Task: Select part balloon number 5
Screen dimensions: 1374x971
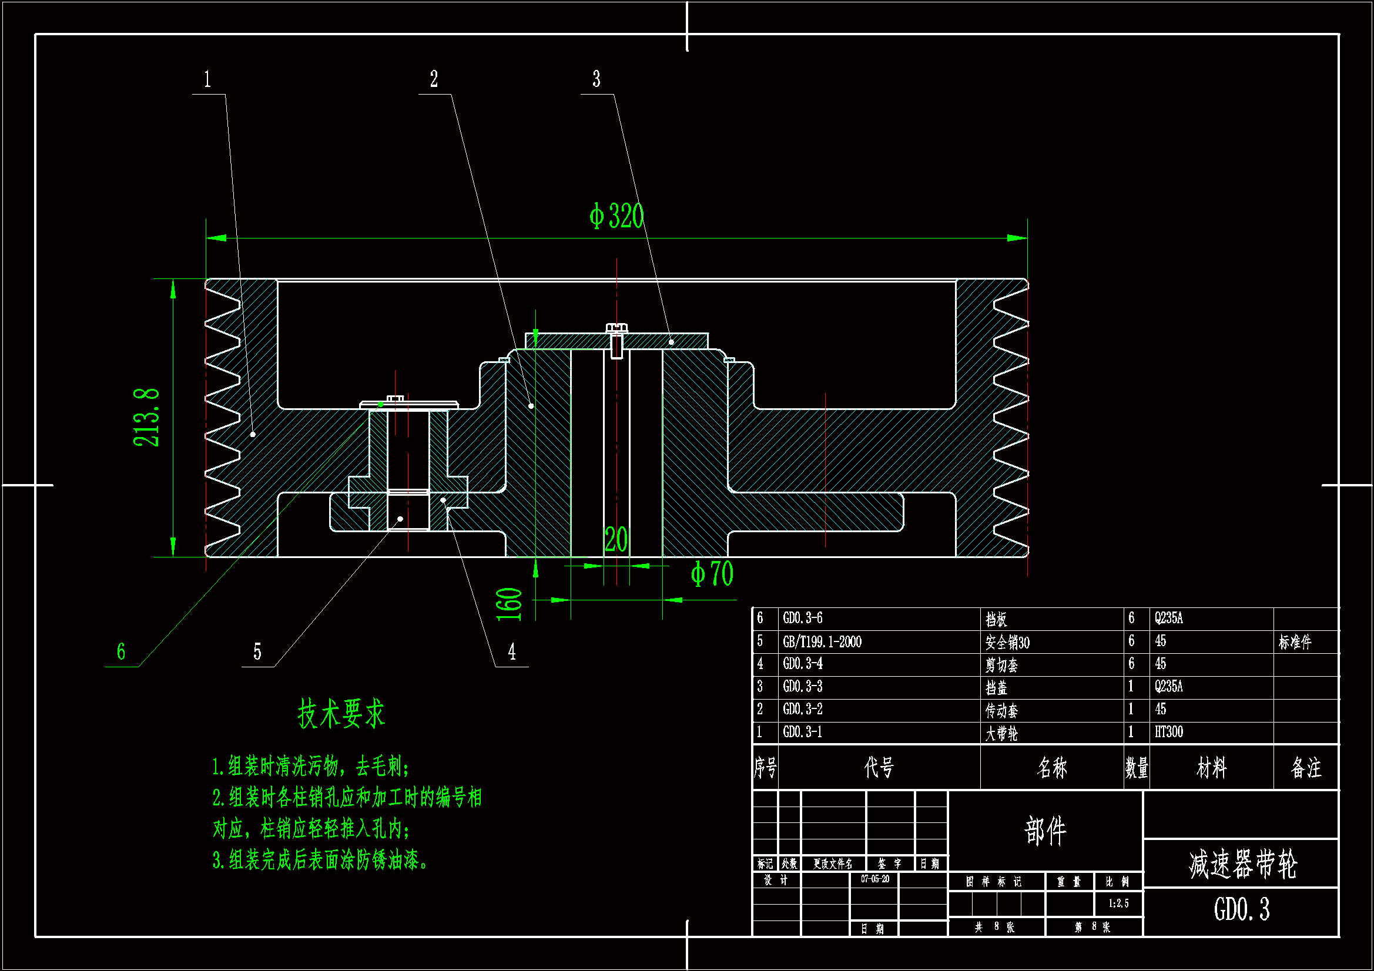Action: tap(257, 651)
